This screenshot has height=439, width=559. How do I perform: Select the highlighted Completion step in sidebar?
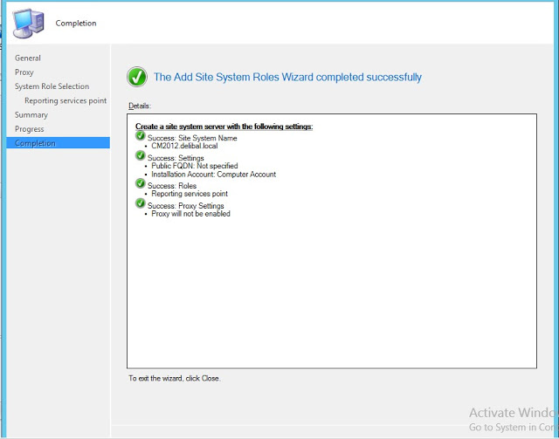tap(35, 143)
